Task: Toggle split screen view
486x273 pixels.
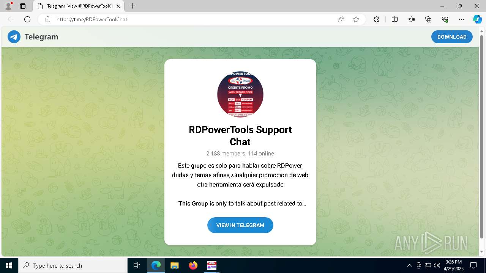Action: pyautogui.click(x=394, y=19)
